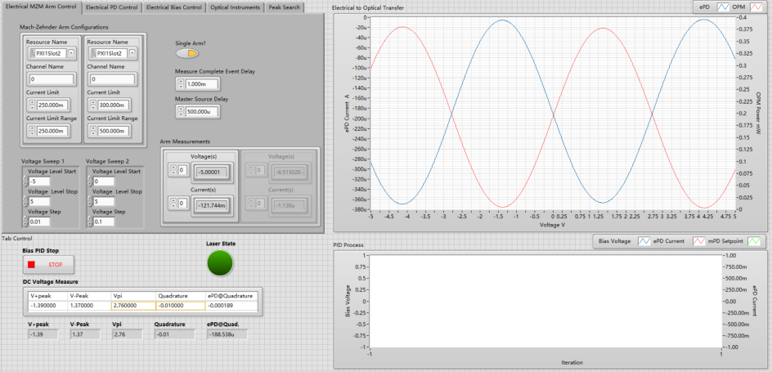Viewport: 772px width, 372px height.
Task: Adjust Master Source Delay stepper arrows
Action: pos(180,112)
